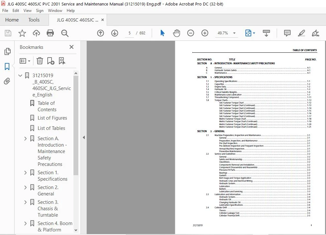Screen dimensions: 326x235
Task: Delete selected bookmark with trash icon
Action: [40, 61]
